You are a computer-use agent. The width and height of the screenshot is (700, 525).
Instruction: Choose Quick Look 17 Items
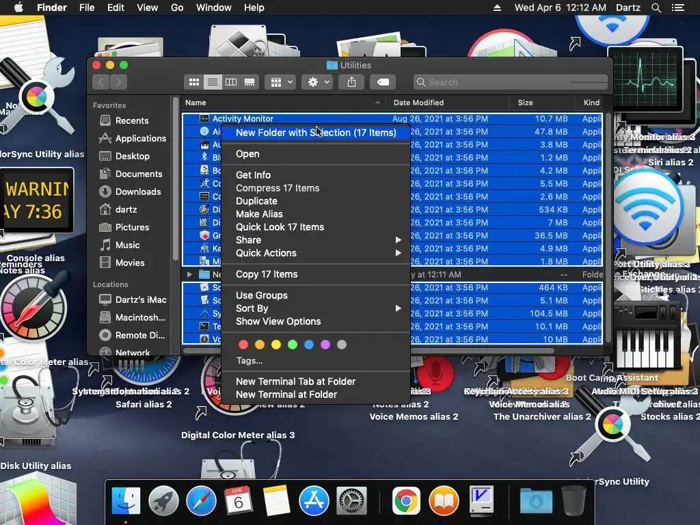(x=316, y=227)
